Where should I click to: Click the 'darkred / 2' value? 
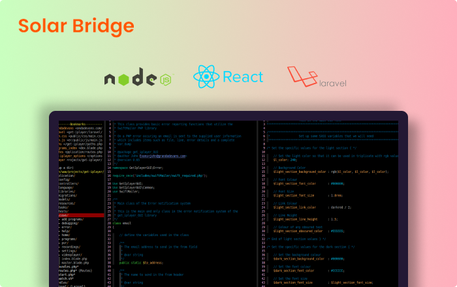[341, 207]
